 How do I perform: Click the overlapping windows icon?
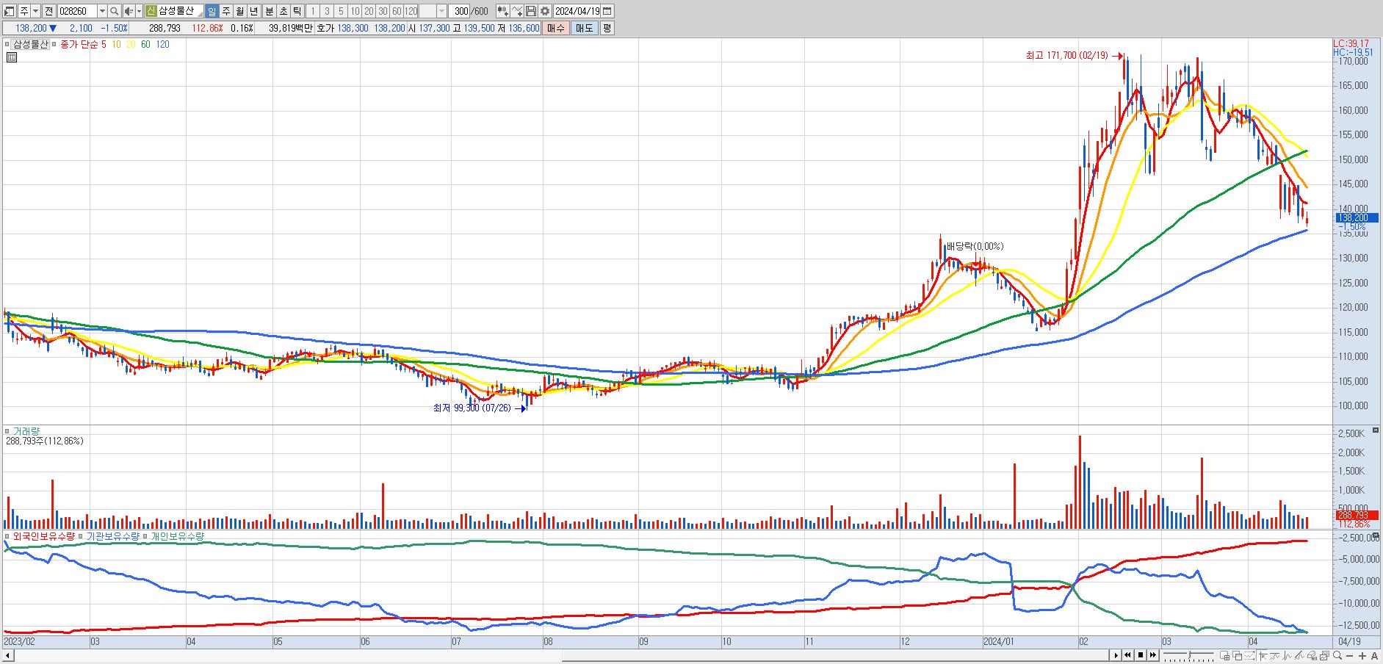tap(1238, 655)
